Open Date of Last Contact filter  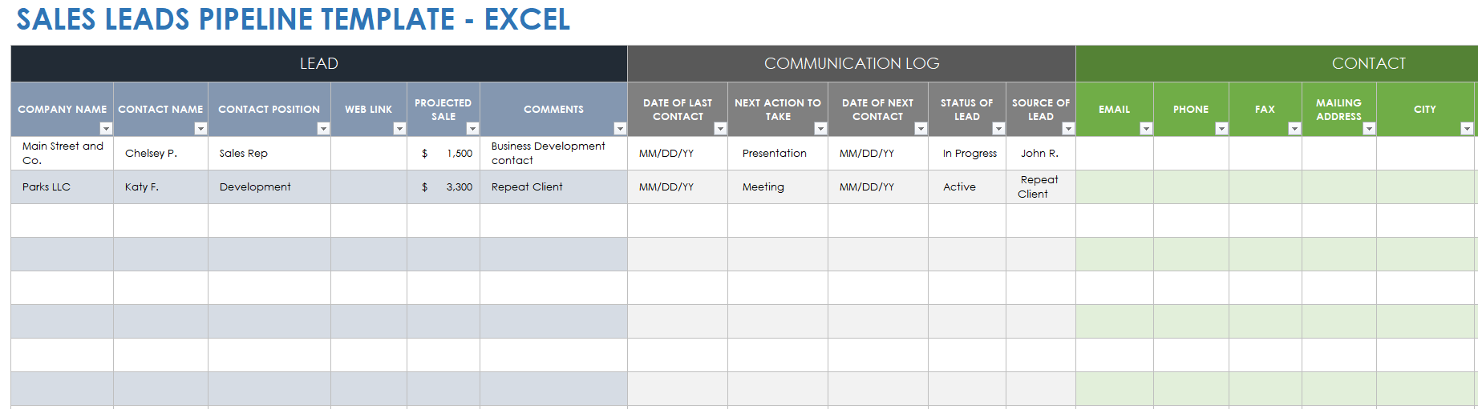click(x=720, y=129)
